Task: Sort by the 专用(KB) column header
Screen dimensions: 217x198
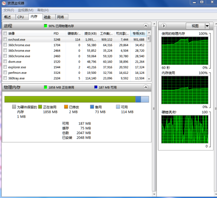Action: point(138,33)
